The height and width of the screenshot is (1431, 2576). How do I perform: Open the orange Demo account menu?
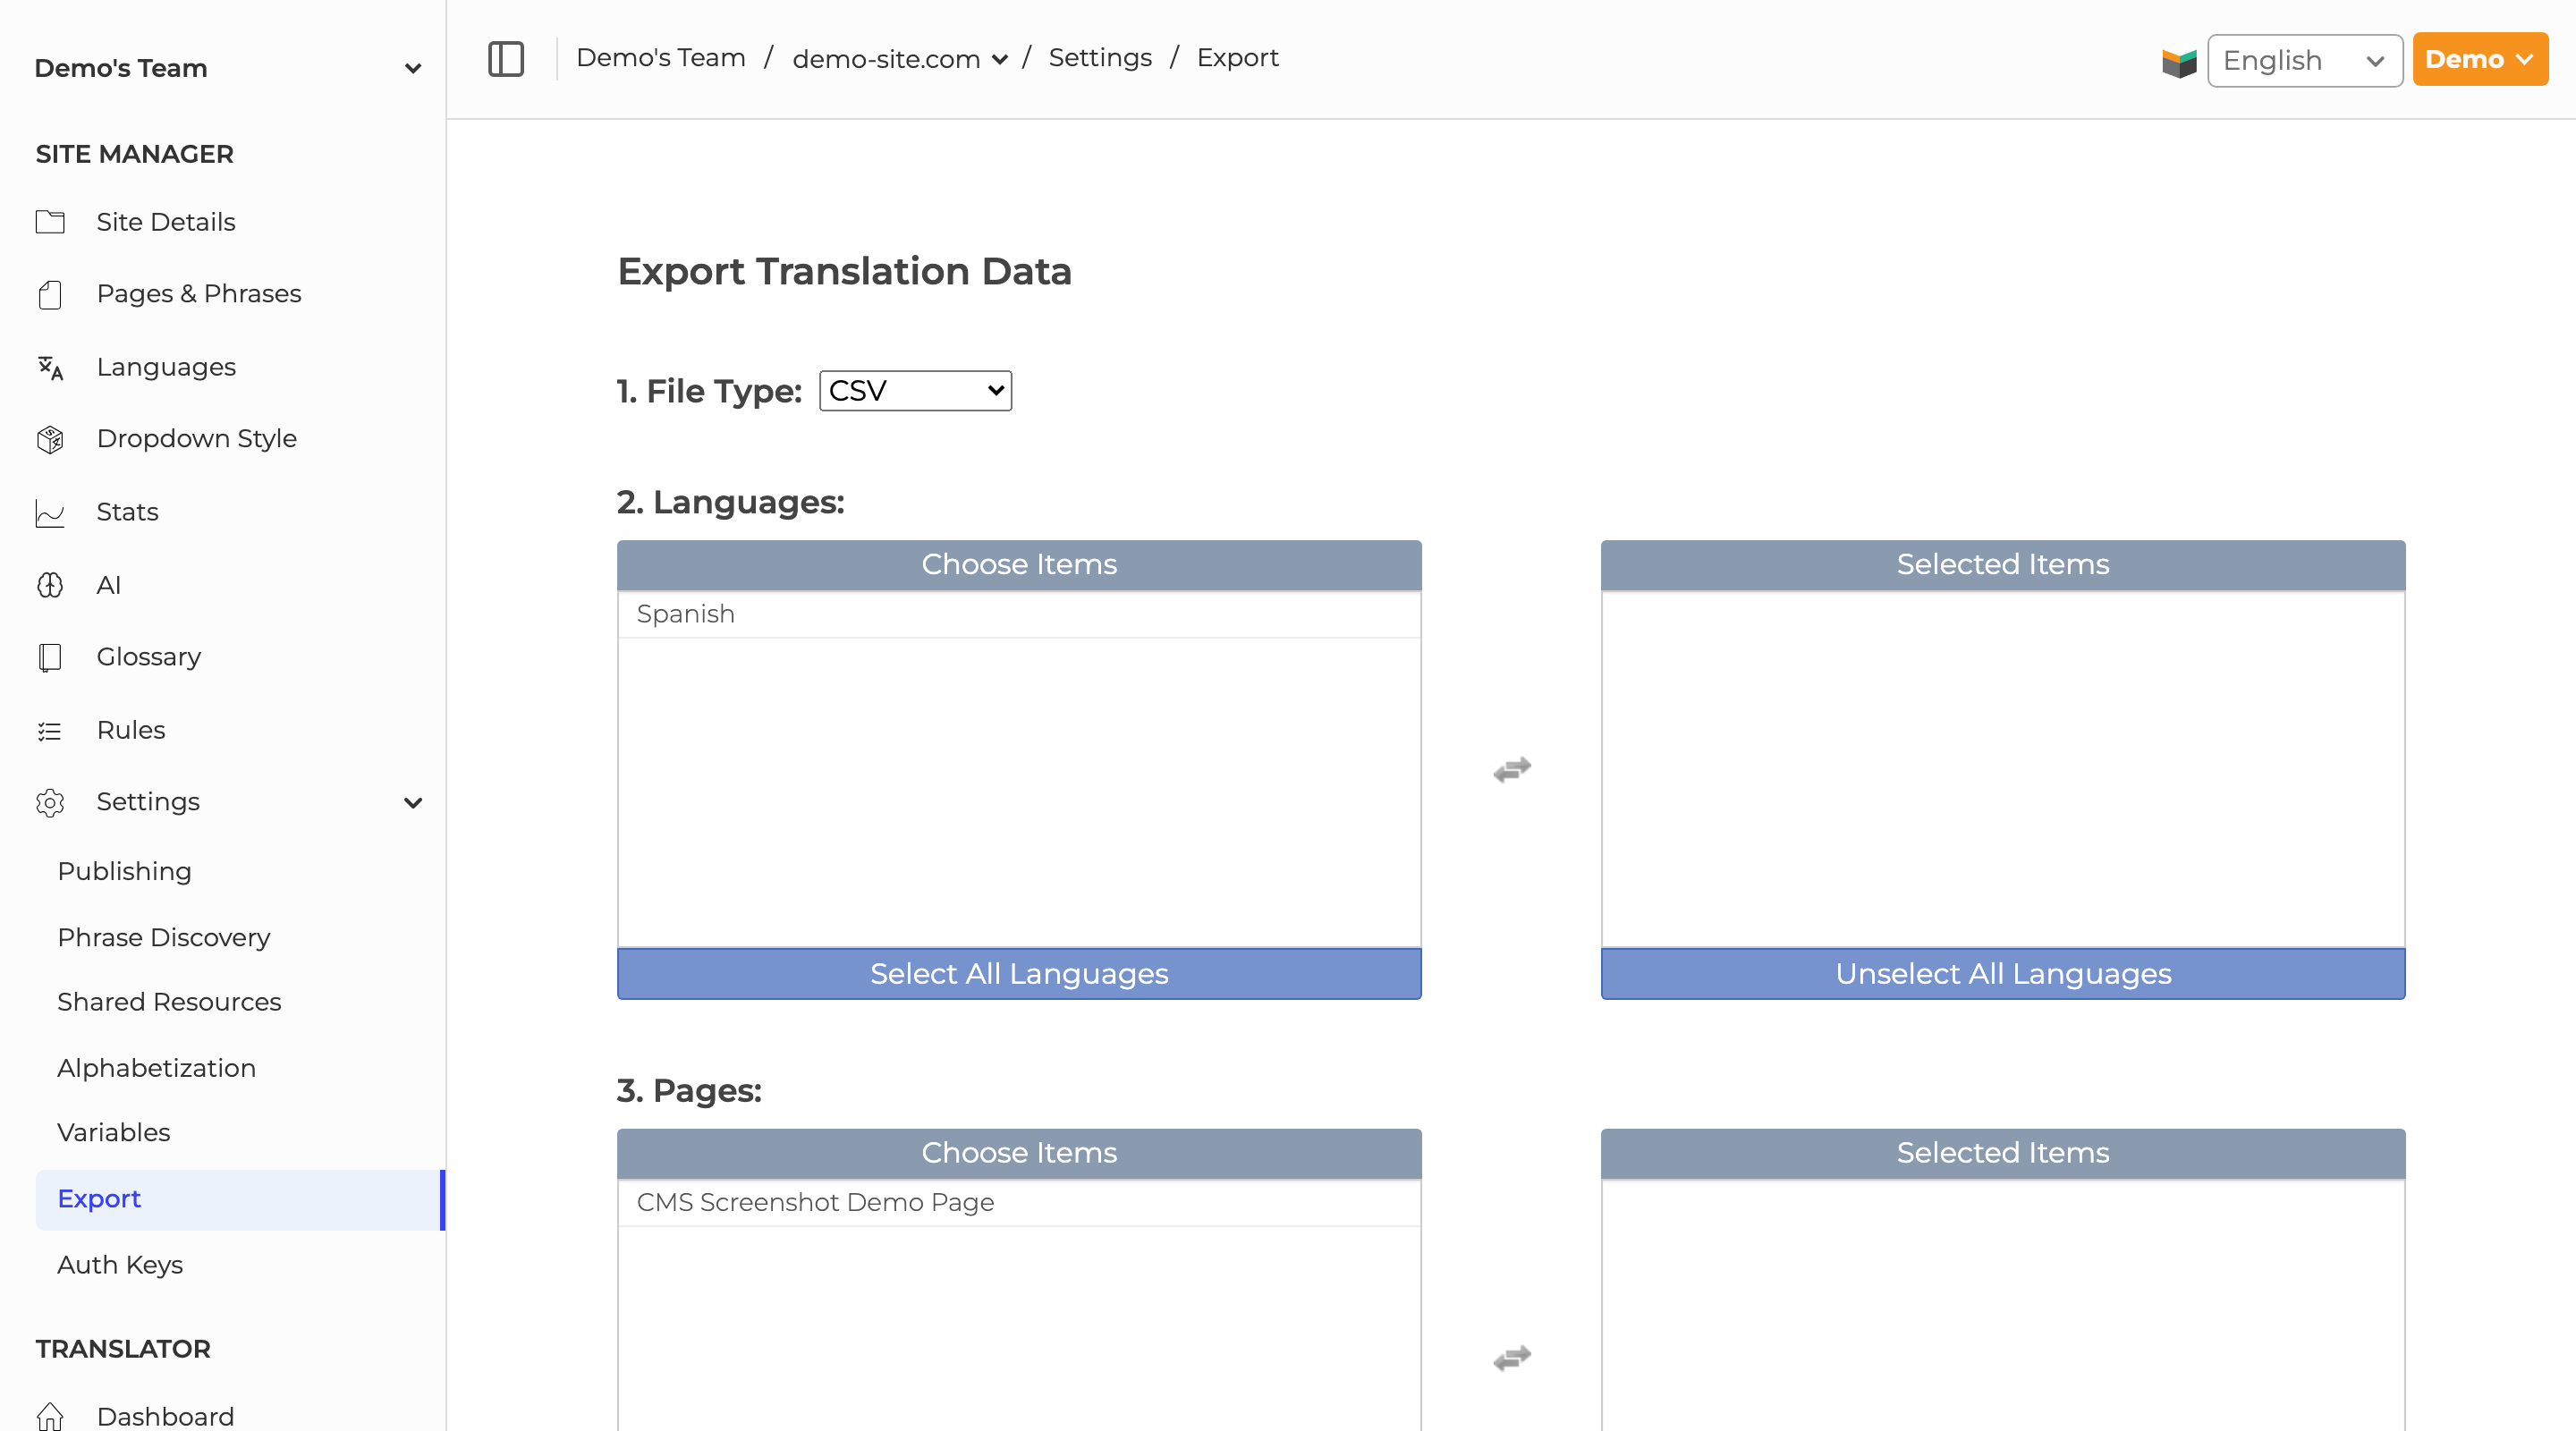[x=2480, y=59]
